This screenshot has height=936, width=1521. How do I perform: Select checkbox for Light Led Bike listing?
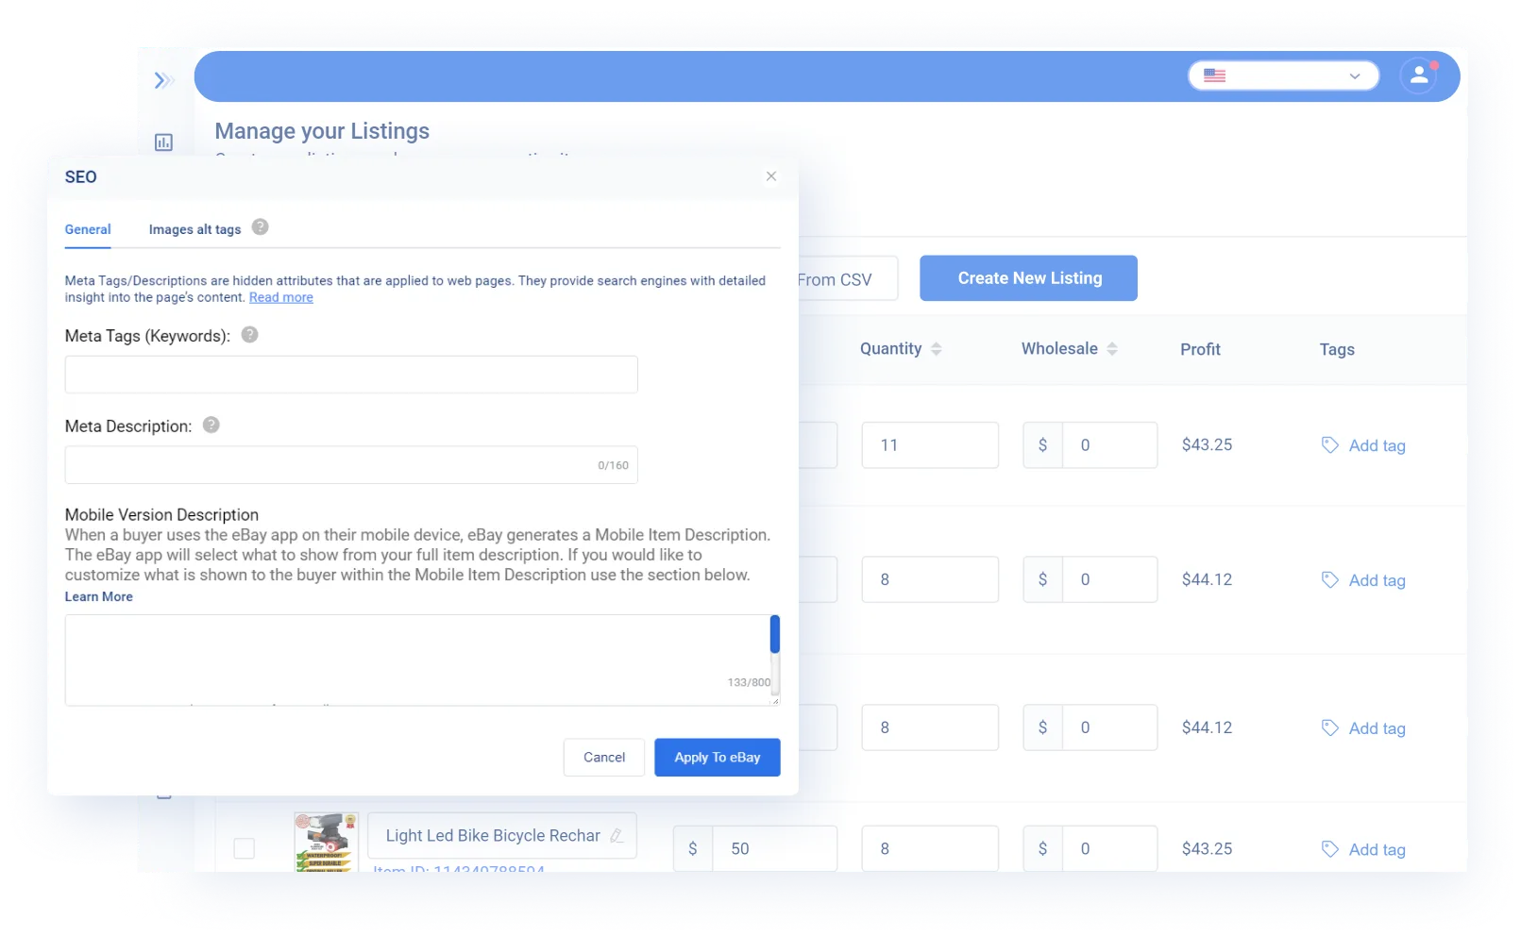coord(245,848)
